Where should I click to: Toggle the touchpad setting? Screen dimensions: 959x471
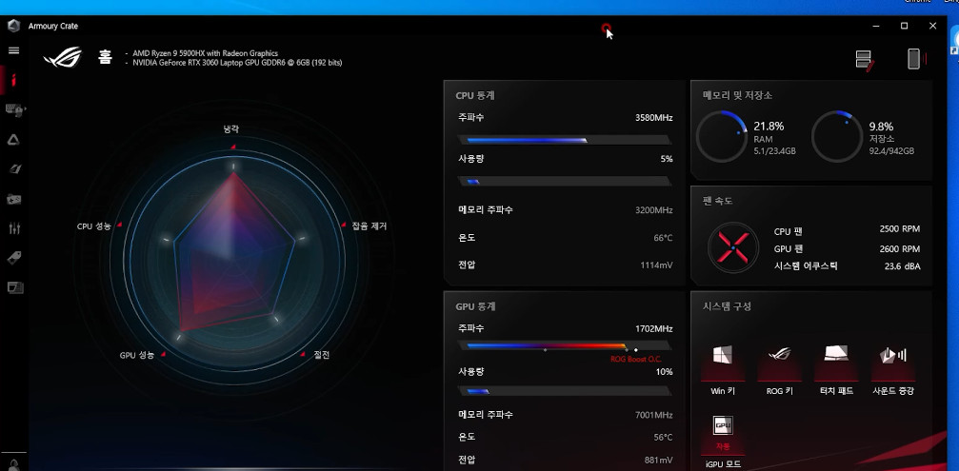coord(836,369)
